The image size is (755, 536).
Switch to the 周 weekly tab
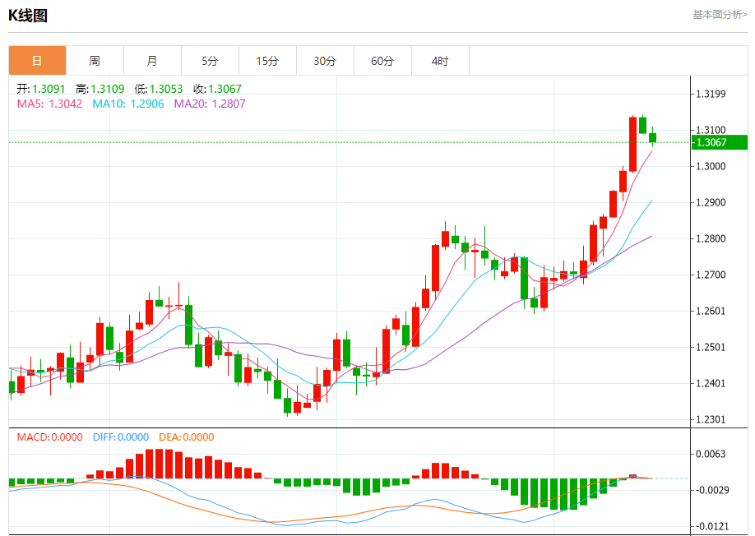pyautogui.click(x=95, y=61)
